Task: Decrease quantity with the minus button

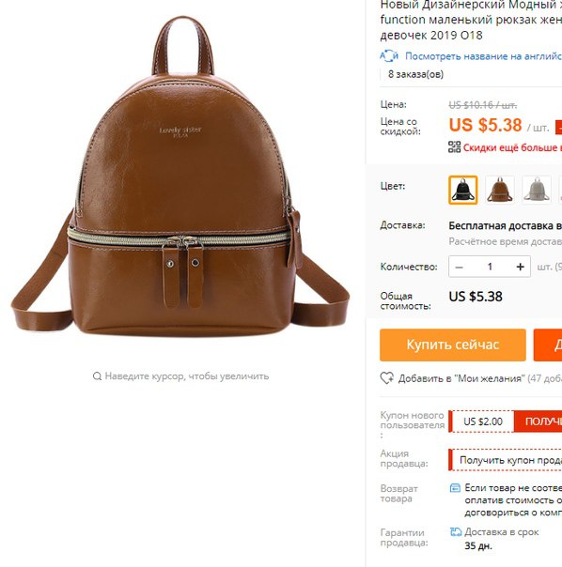Action: (x=460, y=267)
